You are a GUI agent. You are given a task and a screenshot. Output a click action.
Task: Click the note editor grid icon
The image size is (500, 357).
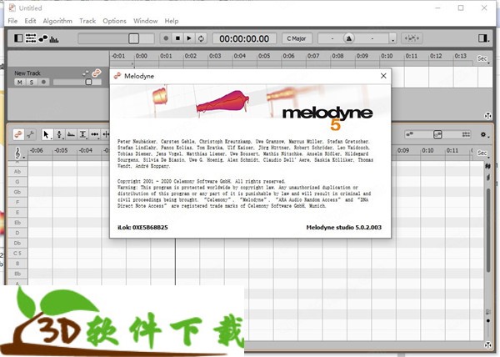tap(466, 134)
